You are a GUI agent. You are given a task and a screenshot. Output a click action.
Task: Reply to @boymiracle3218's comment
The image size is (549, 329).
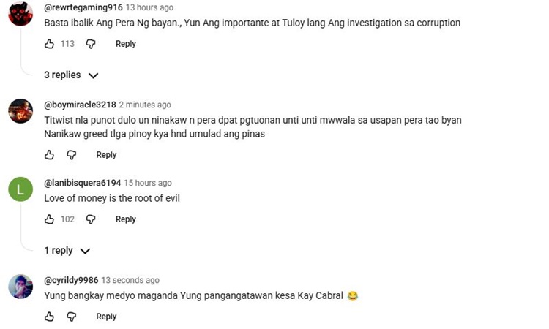106,155
